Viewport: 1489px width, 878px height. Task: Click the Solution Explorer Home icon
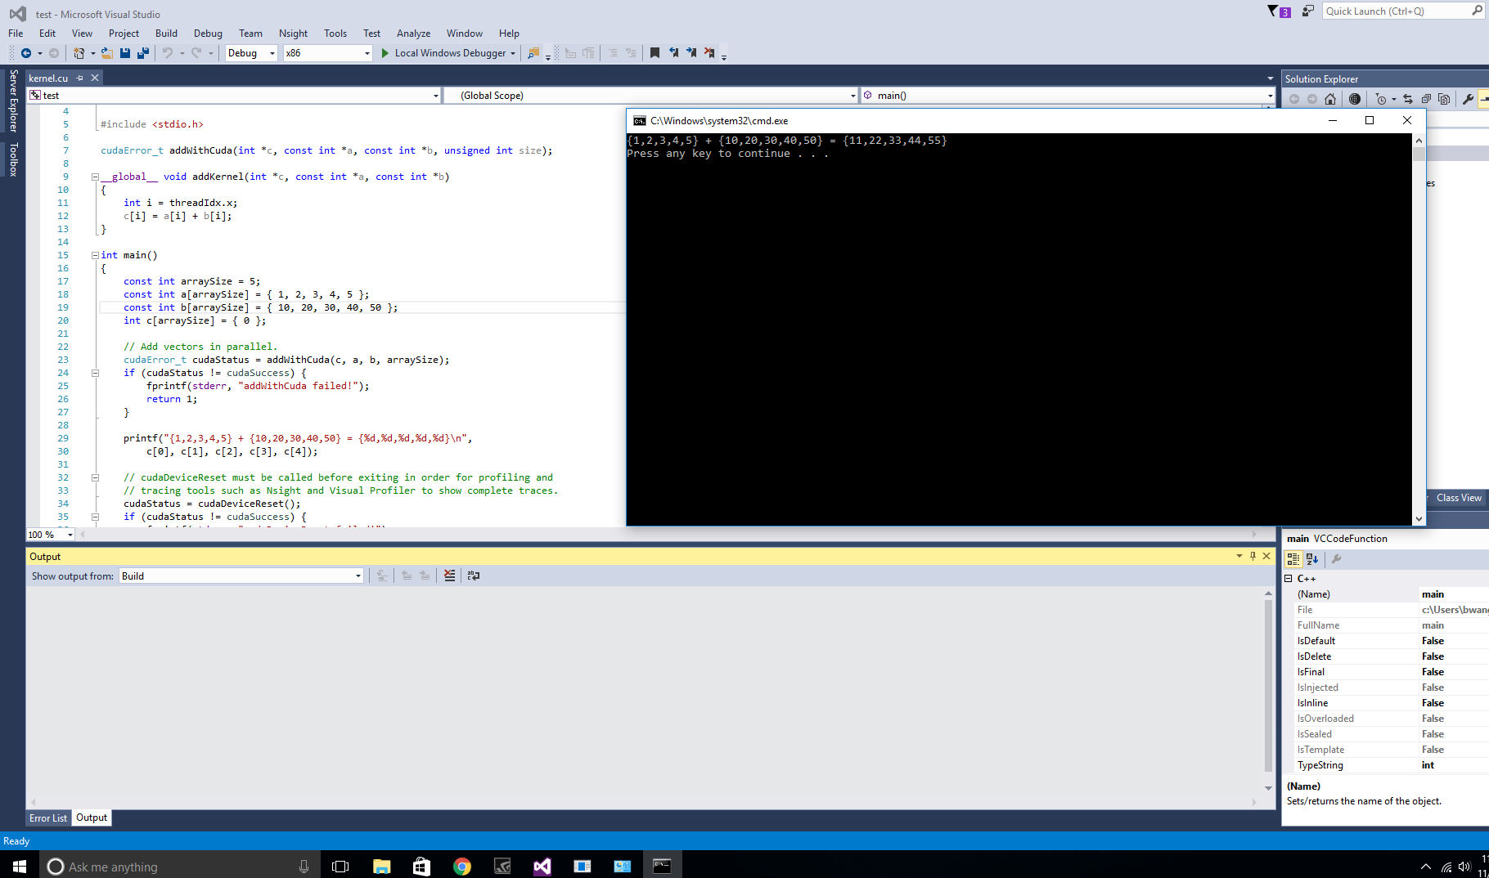(x=1330, y=99)
